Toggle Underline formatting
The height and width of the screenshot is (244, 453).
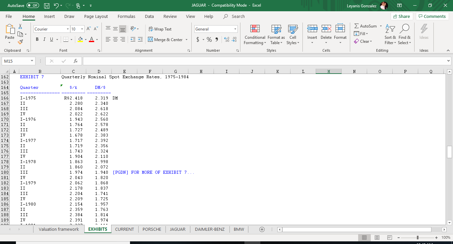click(51, 39)
